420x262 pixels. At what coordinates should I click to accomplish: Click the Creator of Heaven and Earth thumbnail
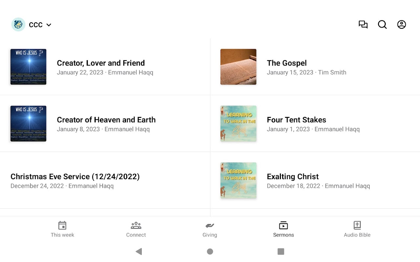29,123
